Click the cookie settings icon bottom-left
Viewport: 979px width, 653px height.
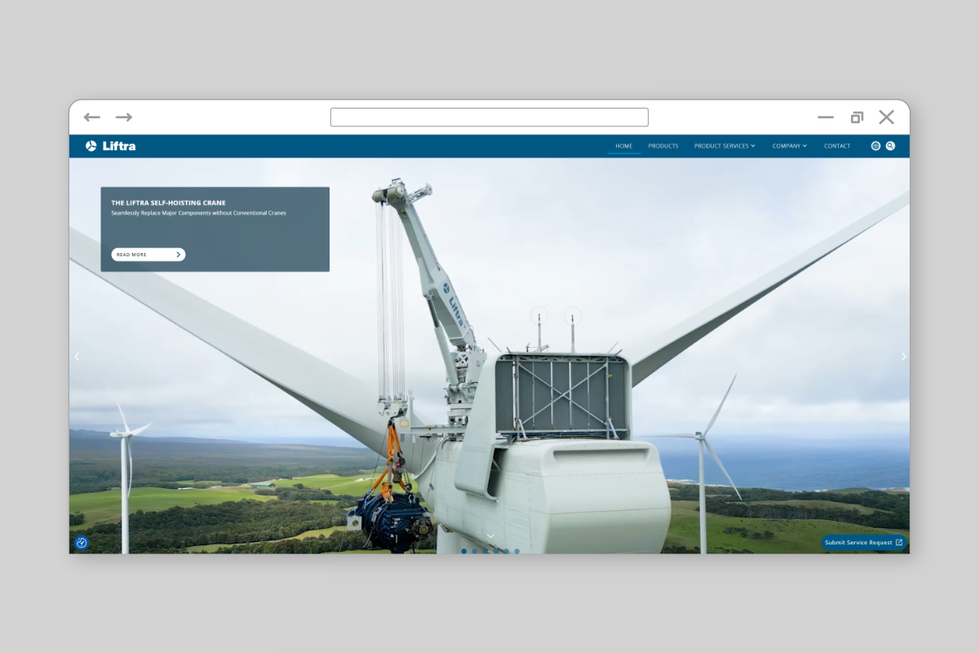(x=82, y=543)
